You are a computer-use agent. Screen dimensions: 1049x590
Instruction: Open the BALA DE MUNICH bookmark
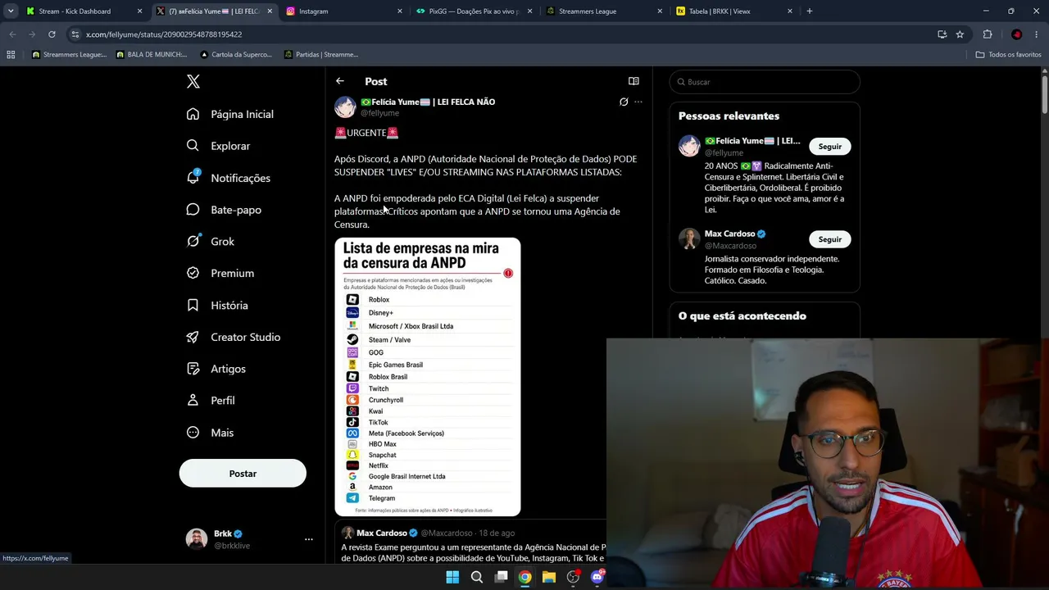[x=152, y=55]
